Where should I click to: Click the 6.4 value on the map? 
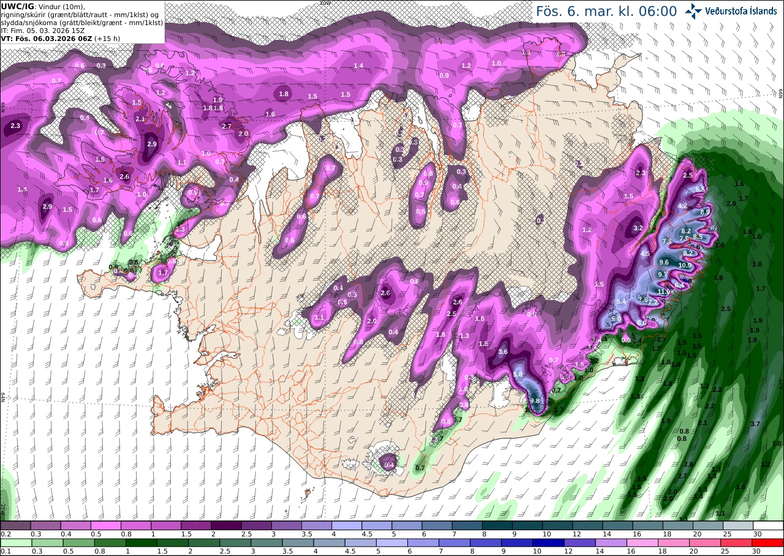click(679, 285)
